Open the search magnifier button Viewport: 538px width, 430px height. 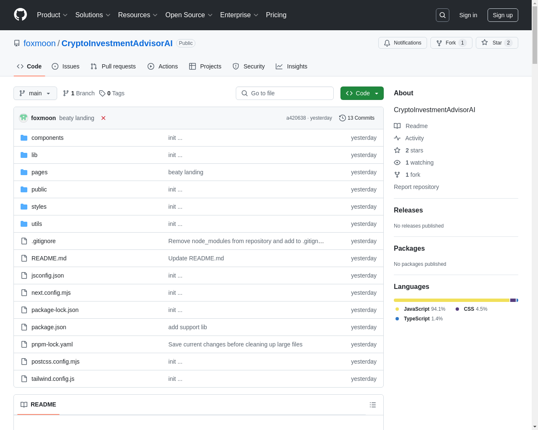tap(443, 15)
